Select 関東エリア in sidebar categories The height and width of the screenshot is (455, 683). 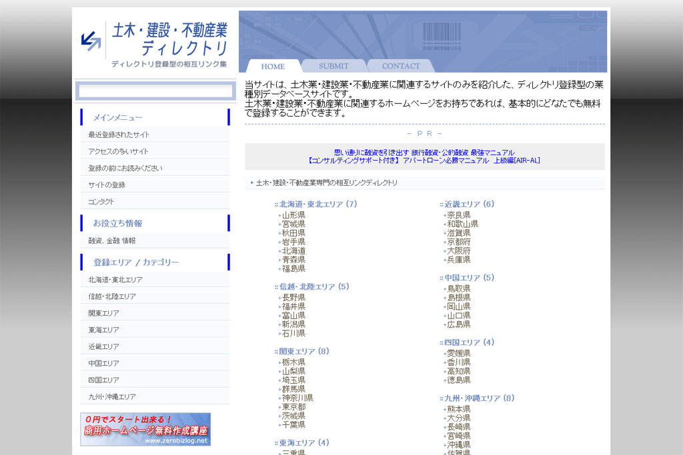tap(104, 313)
